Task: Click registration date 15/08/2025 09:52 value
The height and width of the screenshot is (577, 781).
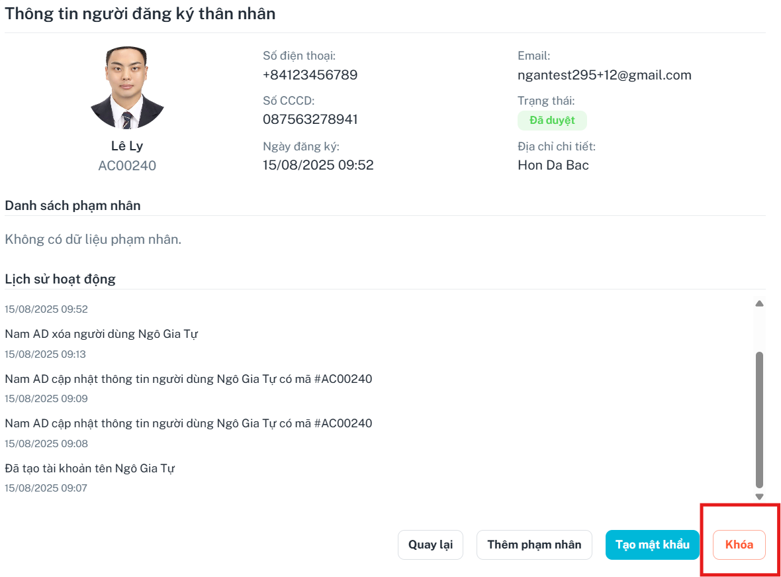Action: pyautogui.click(x=318, y=165)
